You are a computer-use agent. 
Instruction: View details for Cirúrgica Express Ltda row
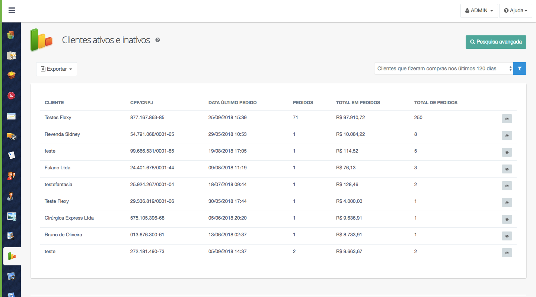coord(507,219)
